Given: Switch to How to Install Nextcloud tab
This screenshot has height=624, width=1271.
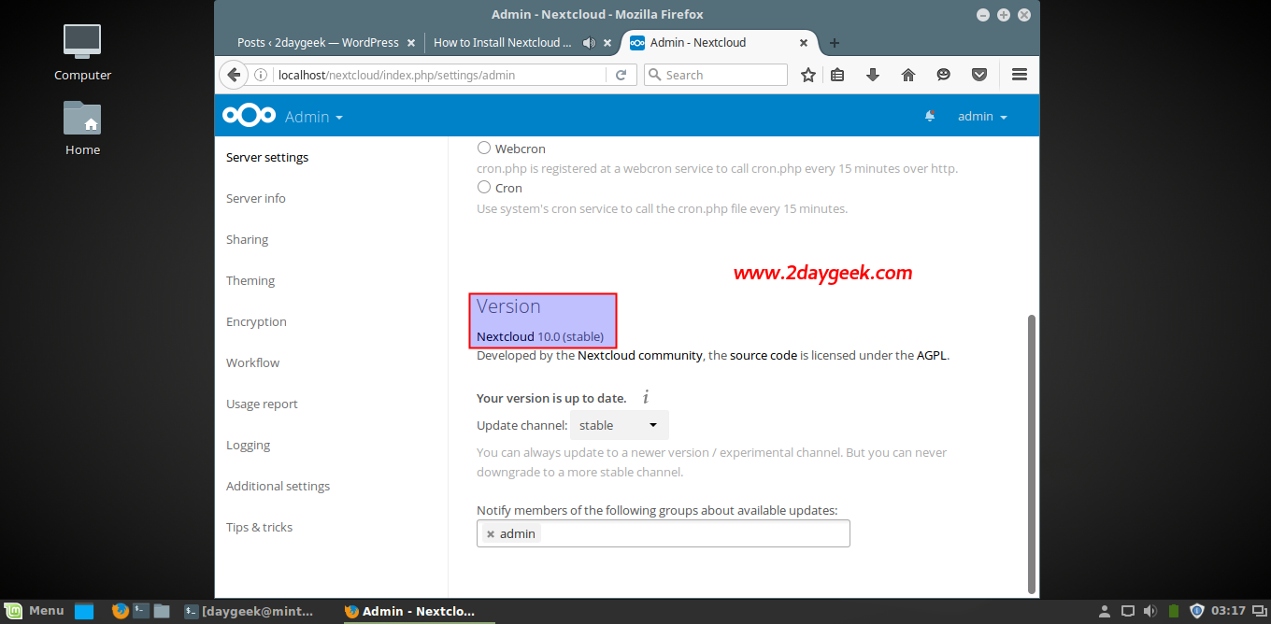Looking at the screenshot, I should point(502,43).
